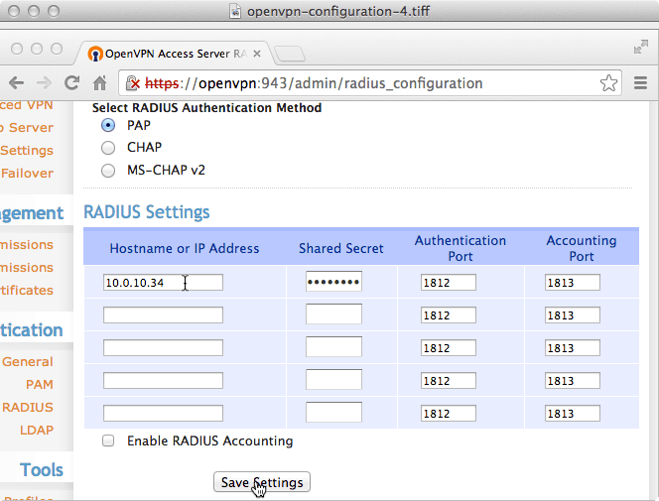Image resolution: width=659 pixels, height=501 pixels.
Task: Open the LDAP sidebar link
Action: 37,430
